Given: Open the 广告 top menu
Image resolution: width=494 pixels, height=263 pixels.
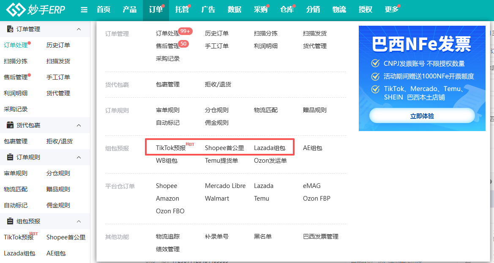Looking at the screenshot, I should pyautogui.click(x=208, y=10).
